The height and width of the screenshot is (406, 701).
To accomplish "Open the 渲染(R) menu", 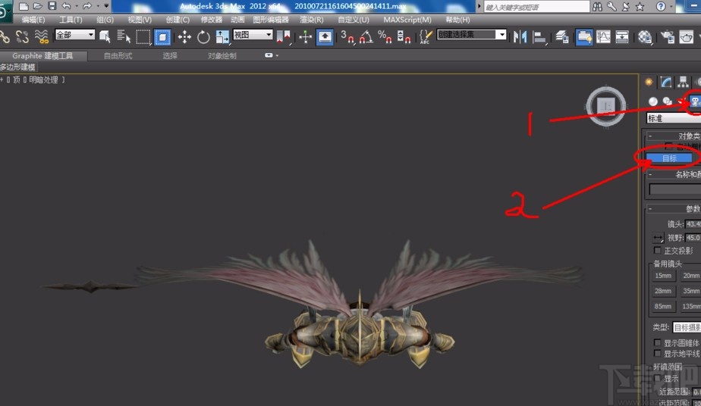I will point(312,20).
